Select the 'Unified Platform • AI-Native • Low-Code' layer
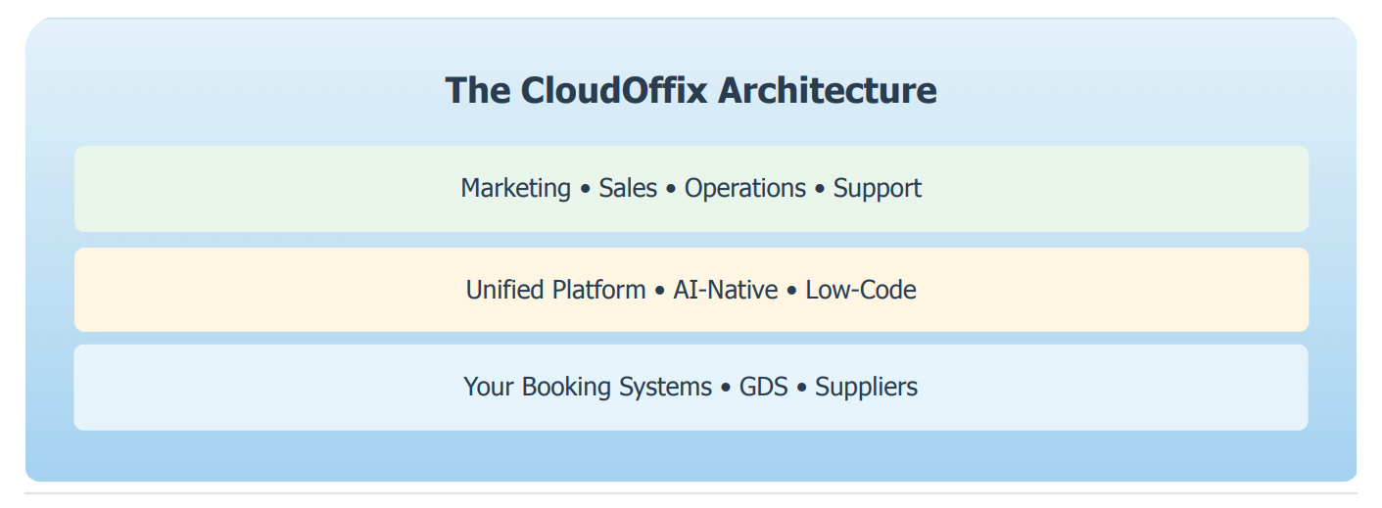The width and height of the screenshot is (1382, 508). 691,290
